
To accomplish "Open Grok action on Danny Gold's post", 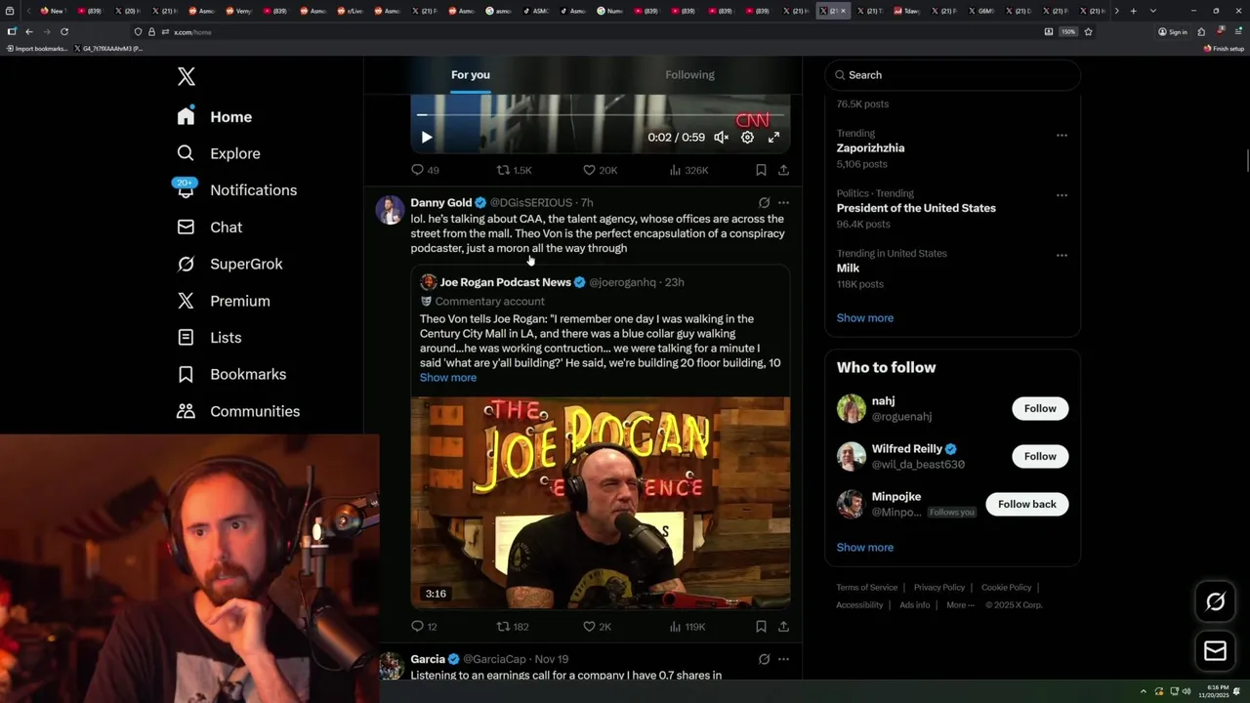I will click(764, 203).
